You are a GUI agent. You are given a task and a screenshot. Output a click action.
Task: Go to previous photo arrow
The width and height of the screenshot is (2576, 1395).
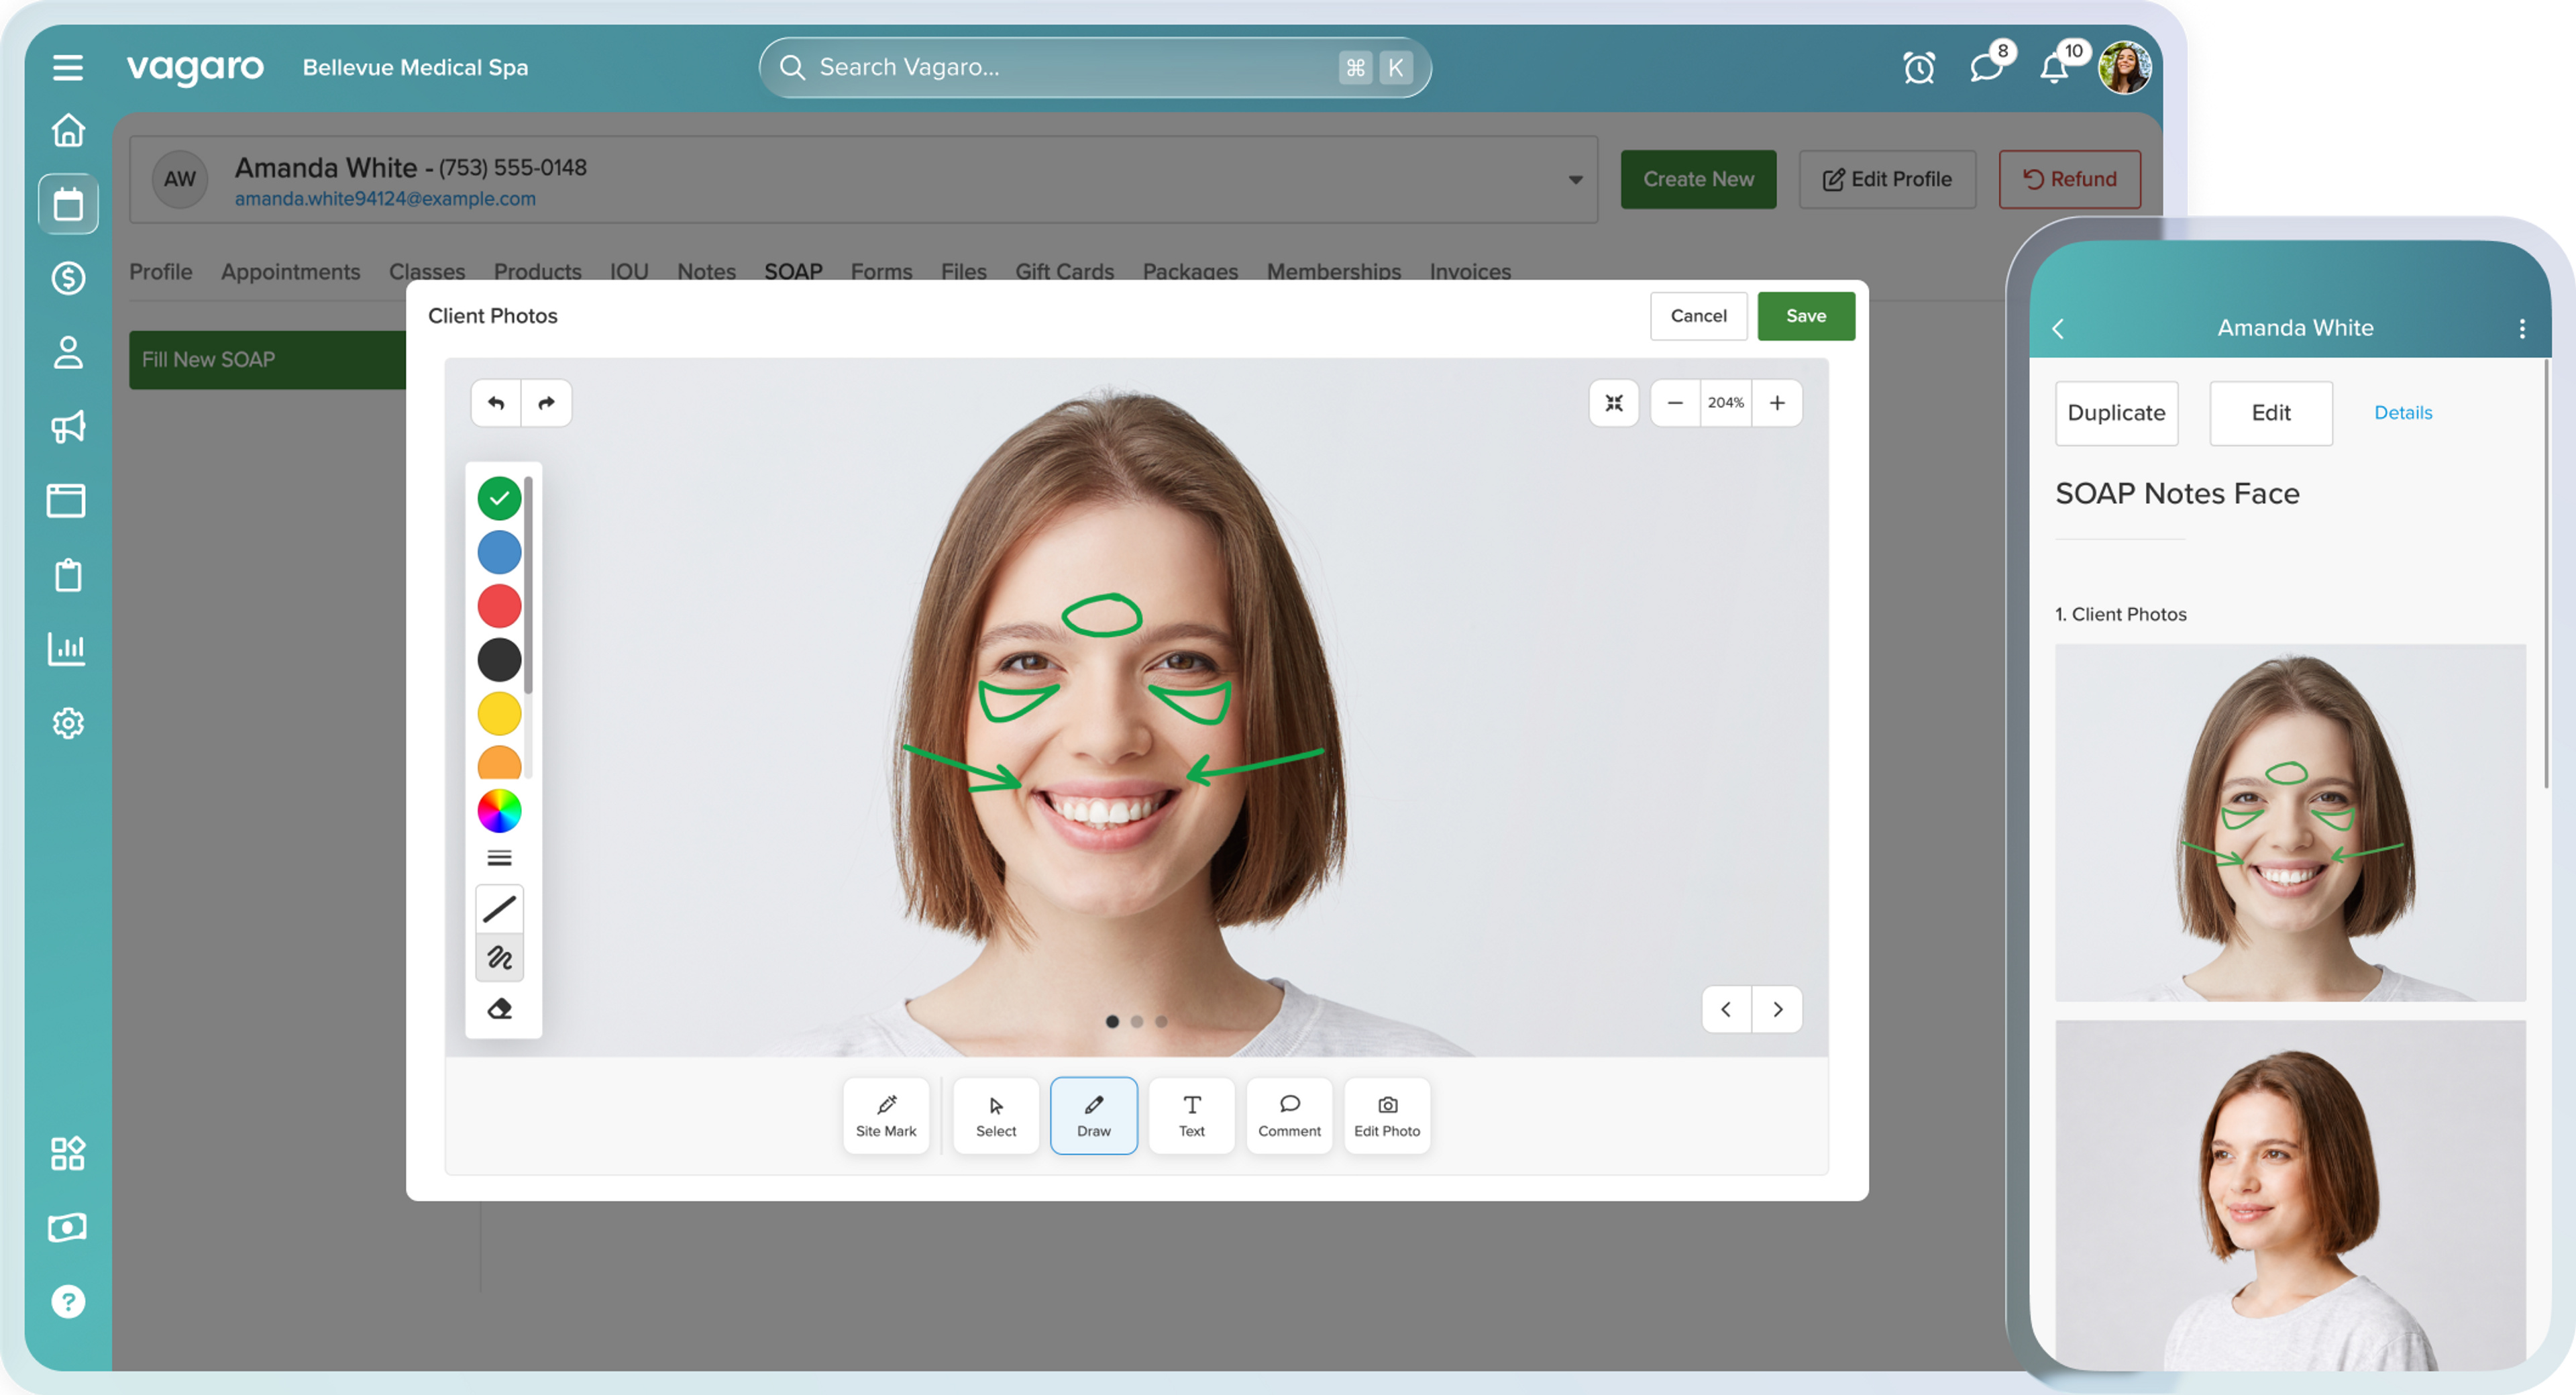tap(1727, 1010)
